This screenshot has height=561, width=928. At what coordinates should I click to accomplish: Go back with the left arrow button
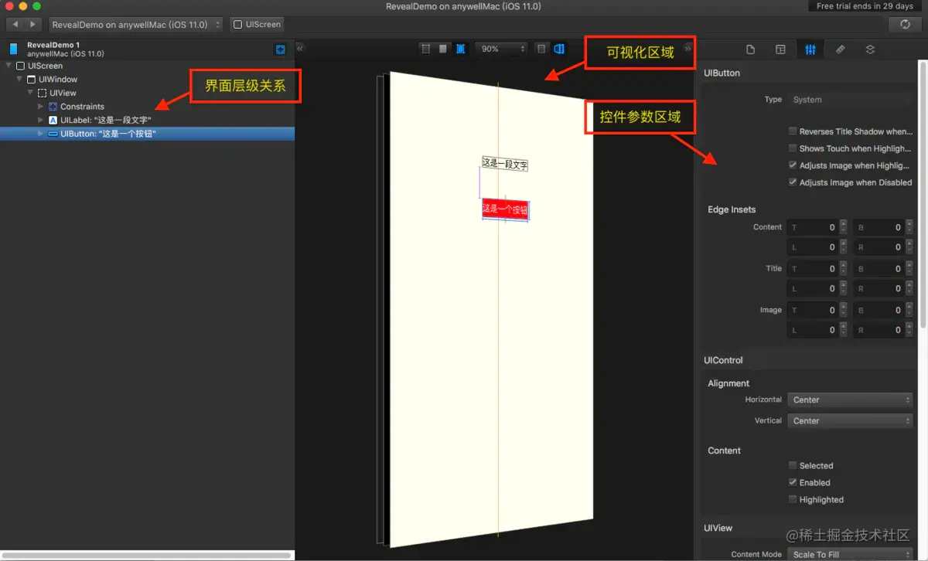[x=15, y=25]
